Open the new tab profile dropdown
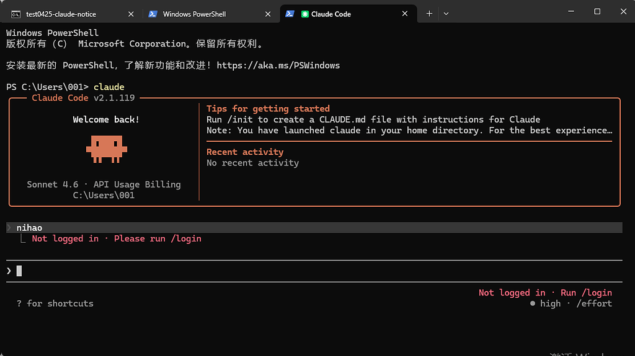Viewport: 635px width, 356px height. 446,14
